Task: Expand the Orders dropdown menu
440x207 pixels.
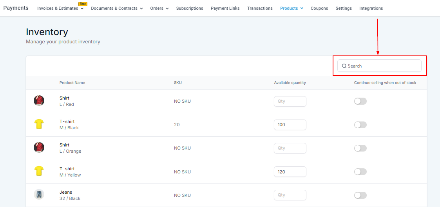Action: [x=167, y=9]
